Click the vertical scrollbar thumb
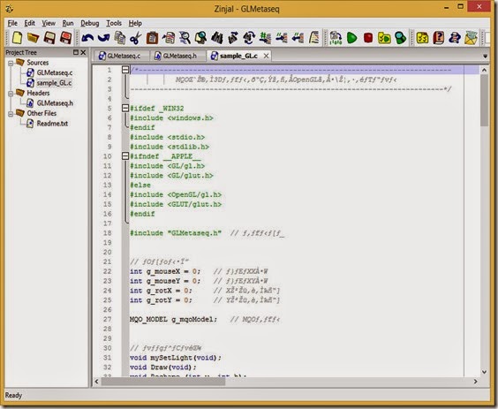This screenshot has height=409, width=498. click(484, 101)
